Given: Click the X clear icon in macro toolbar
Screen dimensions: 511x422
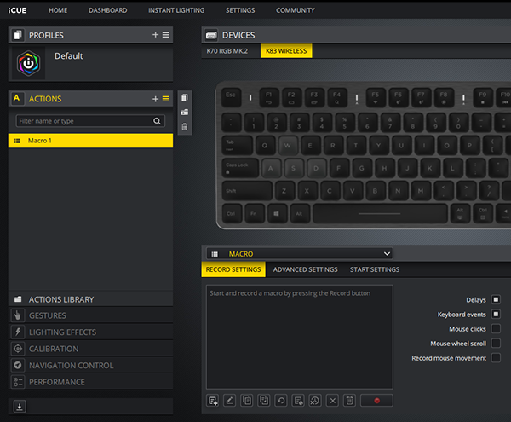Looking at the screenshot, I should [x=332, y=400].
